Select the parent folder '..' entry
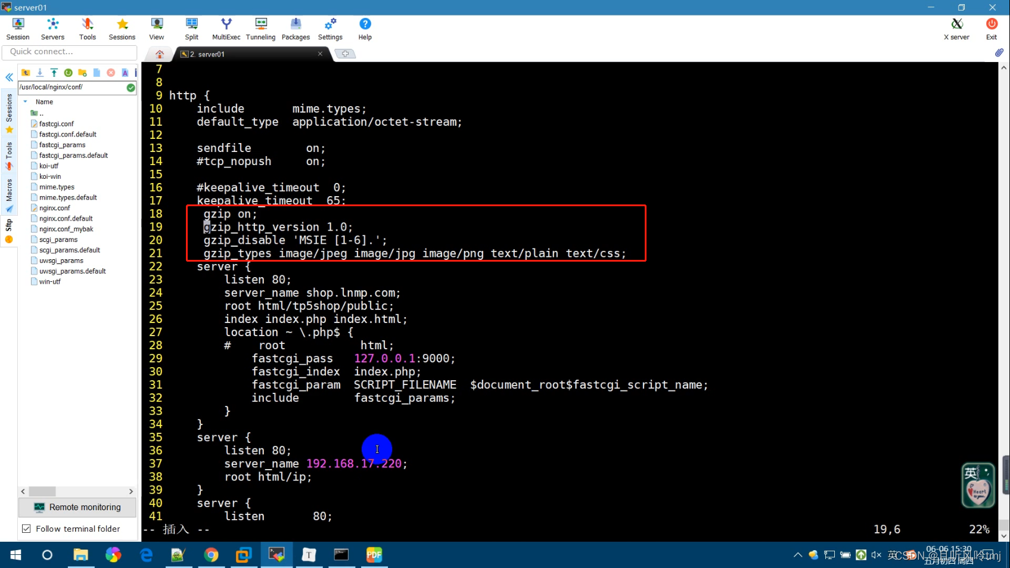 [x=37, y=113]
